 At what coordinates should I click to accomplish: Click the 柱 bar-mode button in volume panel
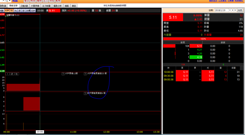[17, 74]
